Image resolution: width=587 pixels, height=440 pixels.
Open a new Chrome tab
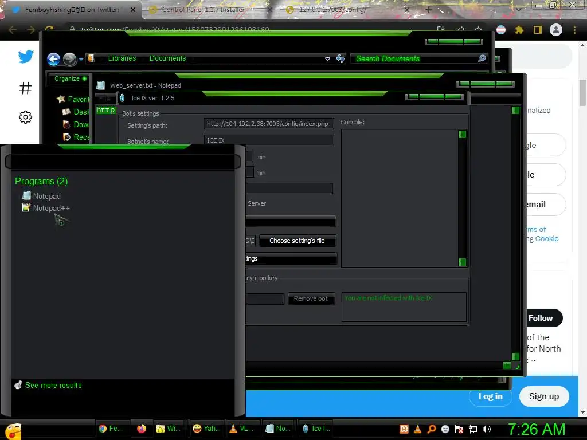(428, 10)
